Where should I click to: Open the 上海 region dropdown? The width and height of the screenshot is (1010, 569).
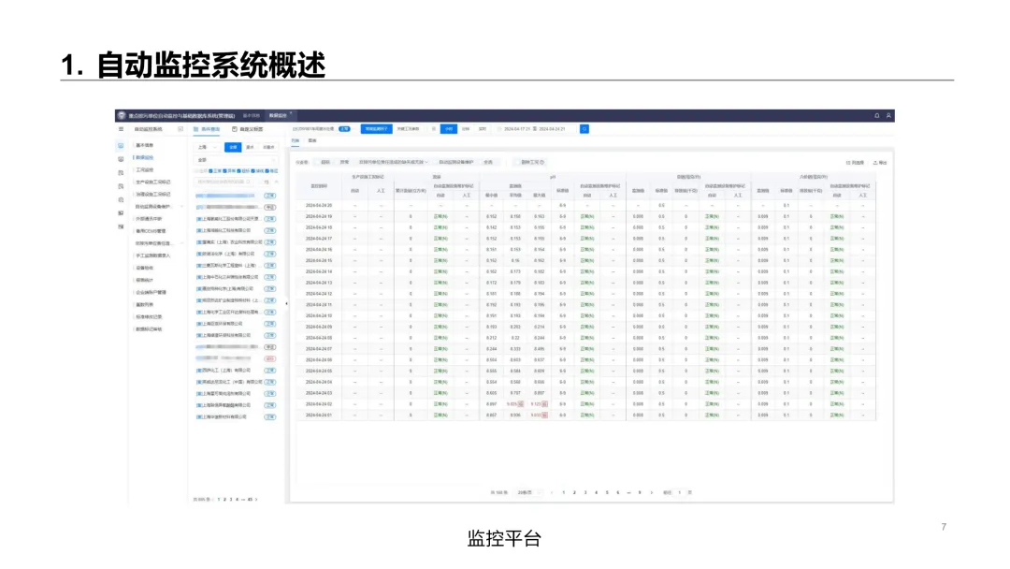(206, 147)
